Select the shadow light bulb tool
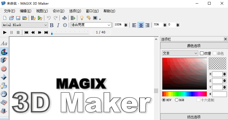This screenshot has height=120, width=228. pos(4,85)
